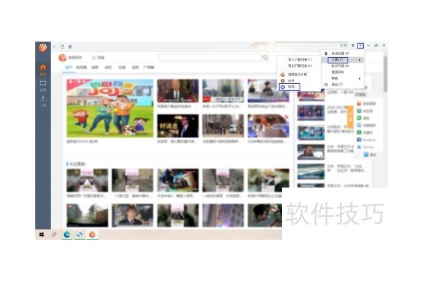Image resolution: width=423 pixels, height=282 pixels.
Task: Click the orange share tab on the sidebar
Action: click(350, 117)
